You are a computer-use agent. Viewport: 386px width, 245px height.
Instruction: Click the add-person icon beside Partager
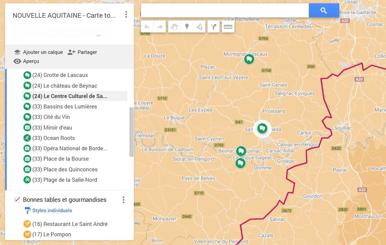click(71, 52)
